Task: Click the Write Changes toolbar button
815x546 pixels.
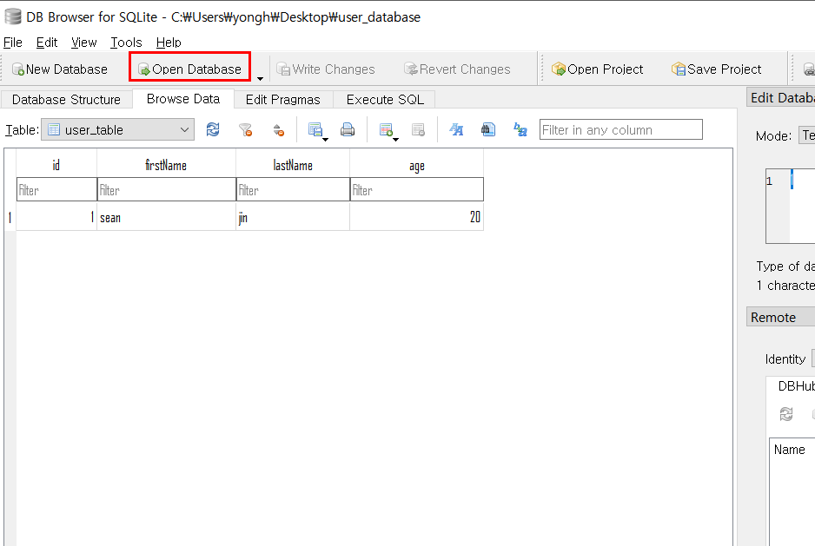Action: coord(326,69)
